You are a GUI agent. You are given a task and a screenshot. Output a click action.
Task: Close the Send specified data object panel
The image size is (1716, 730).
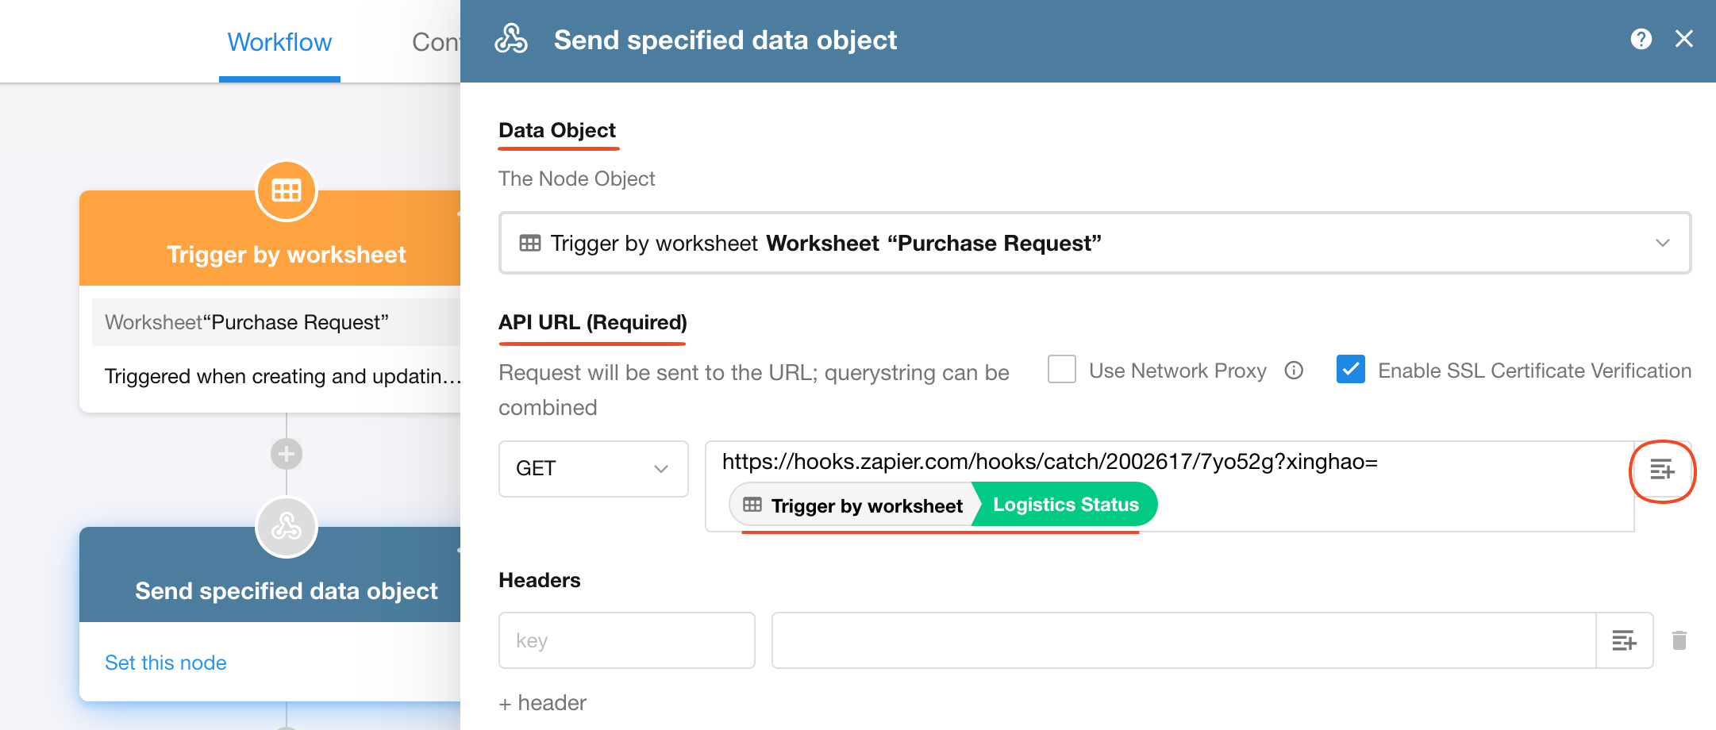(1684, 39)
